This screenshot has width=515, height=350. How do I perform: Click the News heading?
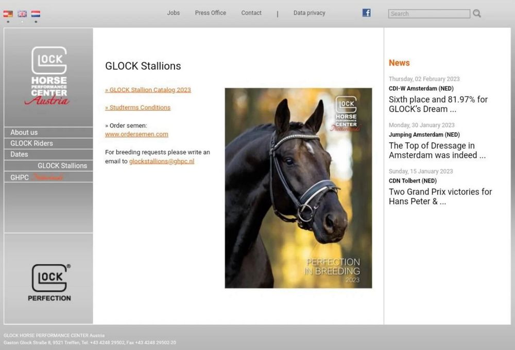399,63
